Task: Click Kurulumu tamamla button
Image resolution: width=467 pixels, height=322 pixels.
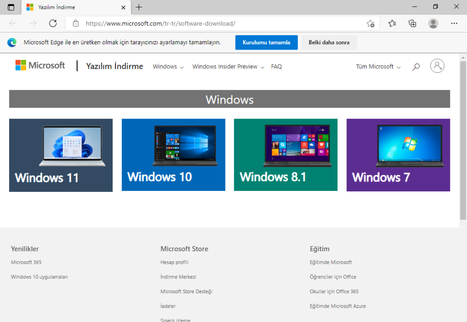Action: point(266,42)
